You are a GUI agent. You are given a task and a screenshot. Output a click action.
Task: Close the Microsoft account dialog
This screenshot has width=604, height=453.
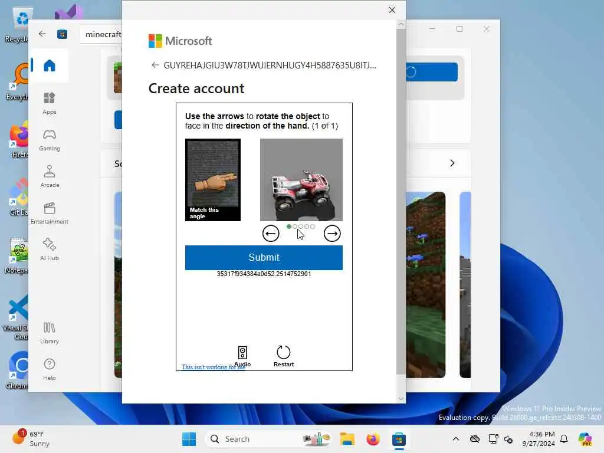tap(392, 10)
